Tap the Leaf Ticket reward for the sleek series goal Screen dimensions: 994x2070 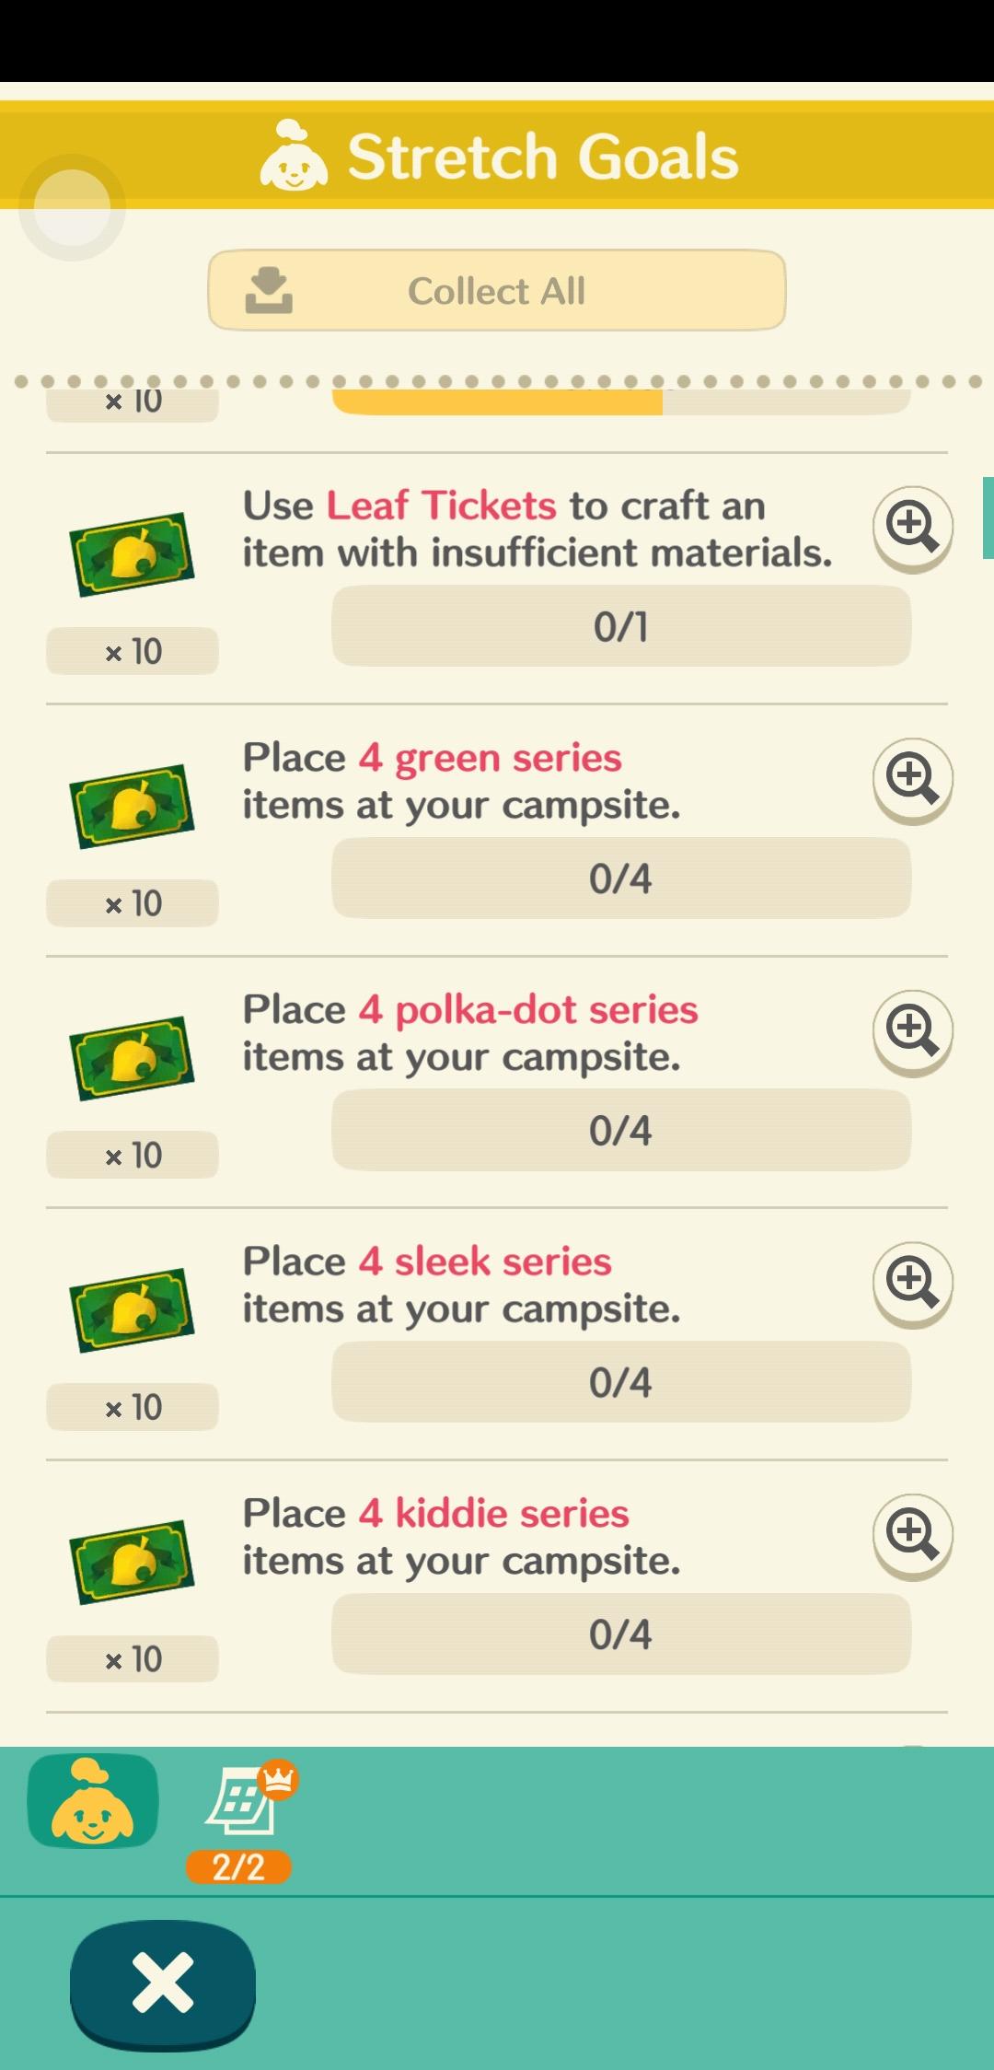(x=133, y=1309)
